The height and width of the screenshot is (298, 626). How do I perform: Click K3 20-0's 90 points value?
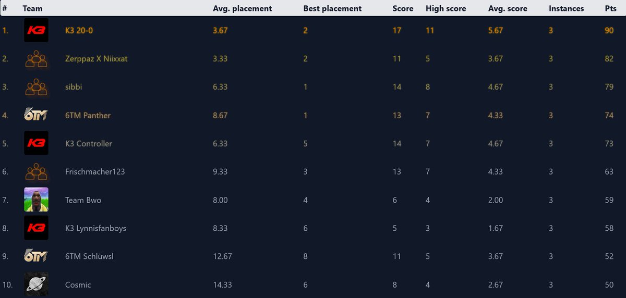(609, 30)
